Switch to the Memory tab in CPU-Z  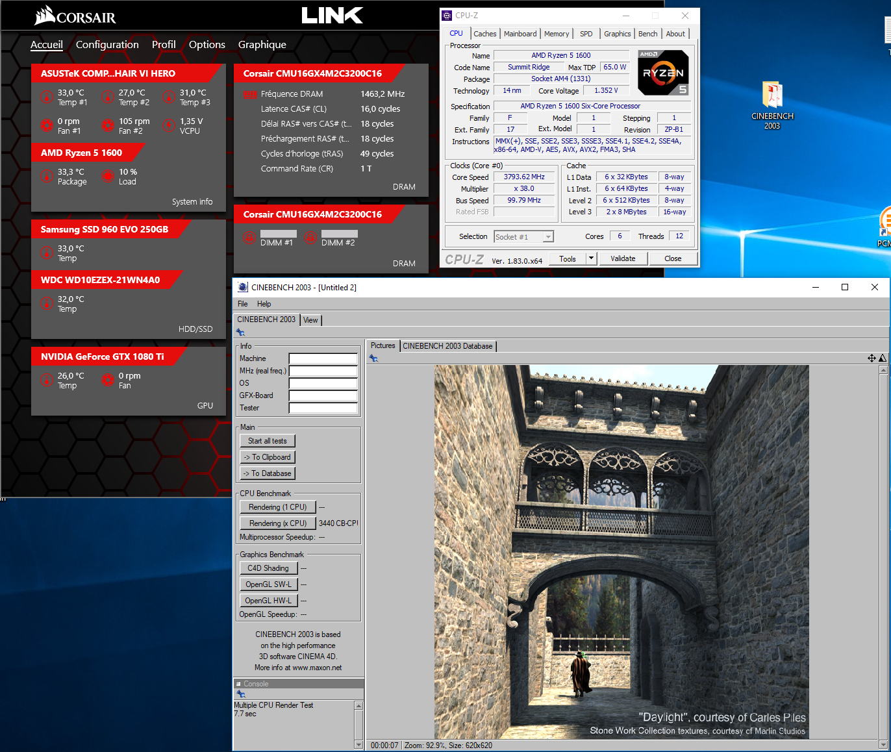click(557, 34)
